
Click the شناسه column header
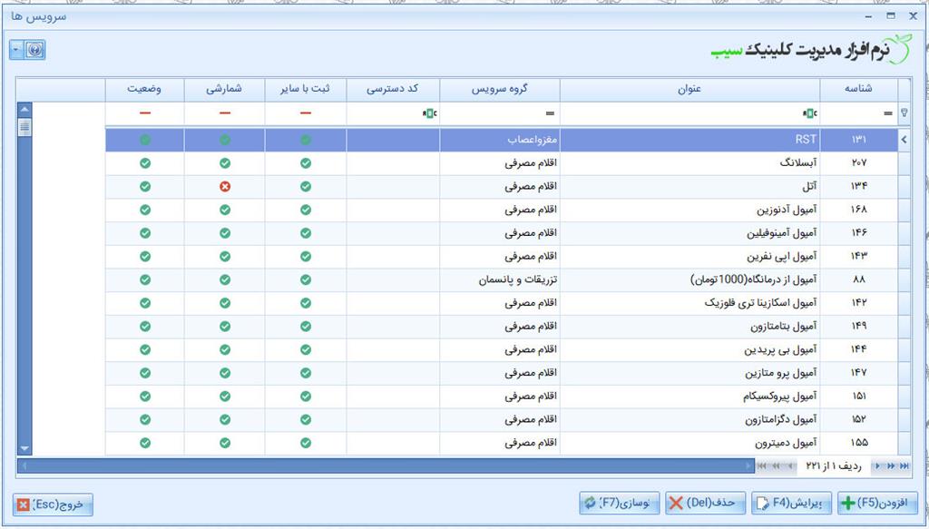click(858, 89)
